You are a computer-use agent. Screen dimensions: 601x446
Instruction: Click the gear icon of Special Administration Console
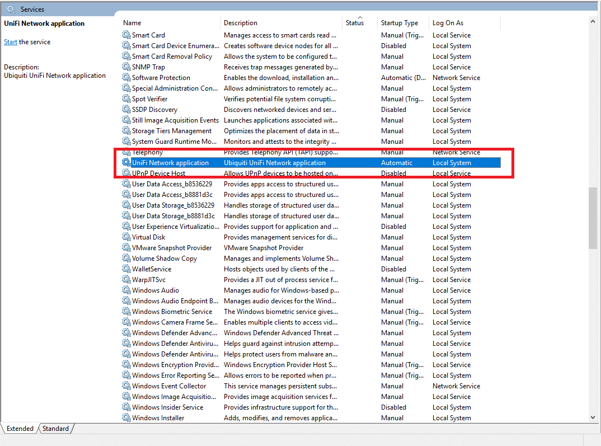pos(126,88)
